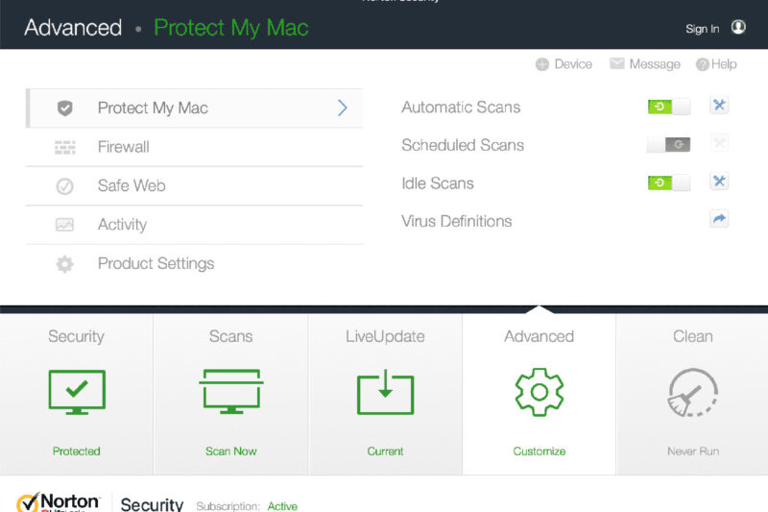Click the Activity chart icon
The image size is (768, 512).
tap(64, 225)
